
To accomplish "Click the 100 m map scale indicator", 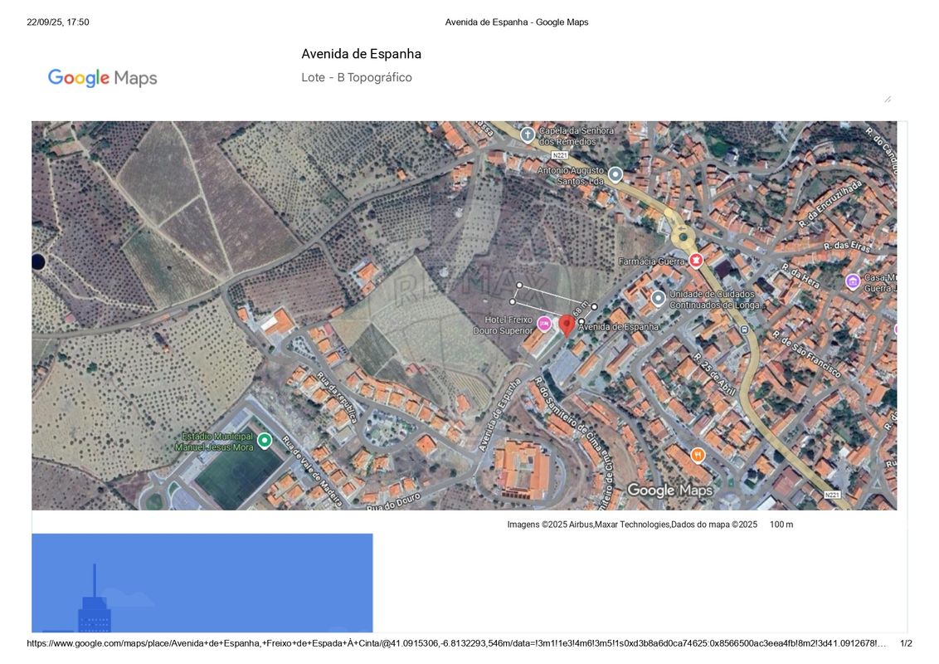I will pos(781,525).
